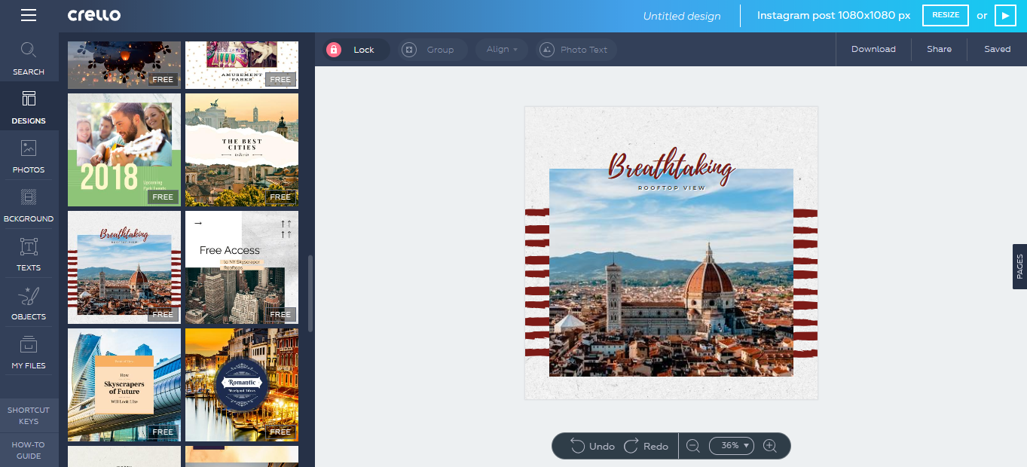Image resolution: width=1027 pixels, height=467 pixels.
Task: Click the Download link in the header
Action: pyautogui.click(x=873, y=49)
